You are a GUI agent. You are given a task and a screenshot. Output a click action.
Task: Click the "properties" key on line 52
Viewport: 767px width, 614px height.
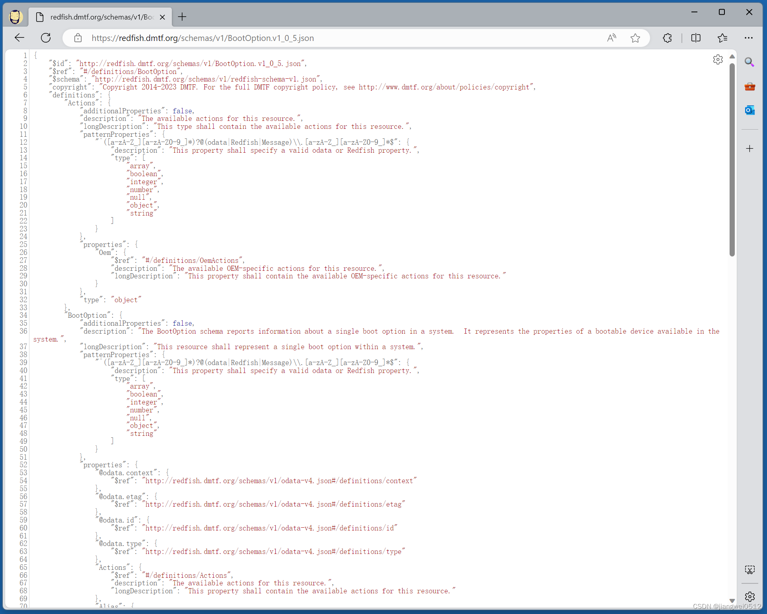click(x=103, y=465)
